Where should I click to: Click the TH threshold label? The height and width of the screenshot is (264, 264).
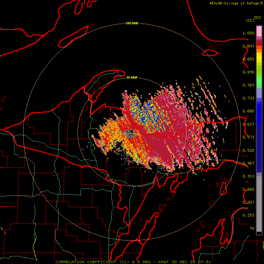(x=252, y=229)
